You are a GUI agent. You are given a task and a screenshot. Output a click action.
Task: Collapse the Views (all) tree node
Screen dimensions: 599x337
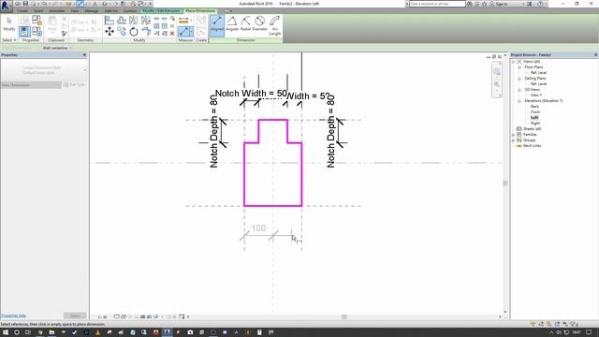pos(514,62)
